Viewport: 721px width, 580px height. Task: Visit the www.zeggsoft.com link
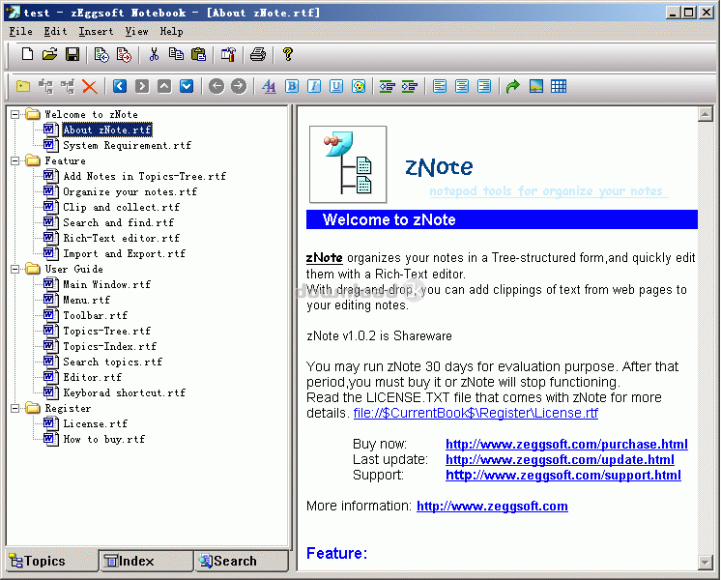click(x=492, y=507)
